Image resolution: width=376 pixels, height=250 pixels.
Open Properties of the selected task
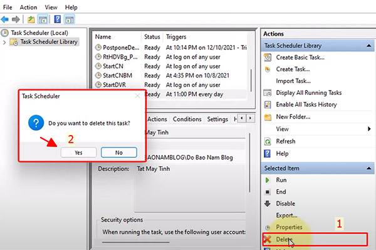coord(289,227)
